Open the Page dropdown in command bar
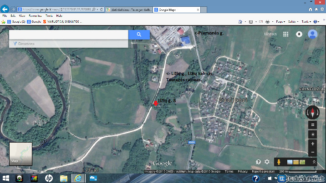Viewport: 326px width, 183px height. pos(280,21)
